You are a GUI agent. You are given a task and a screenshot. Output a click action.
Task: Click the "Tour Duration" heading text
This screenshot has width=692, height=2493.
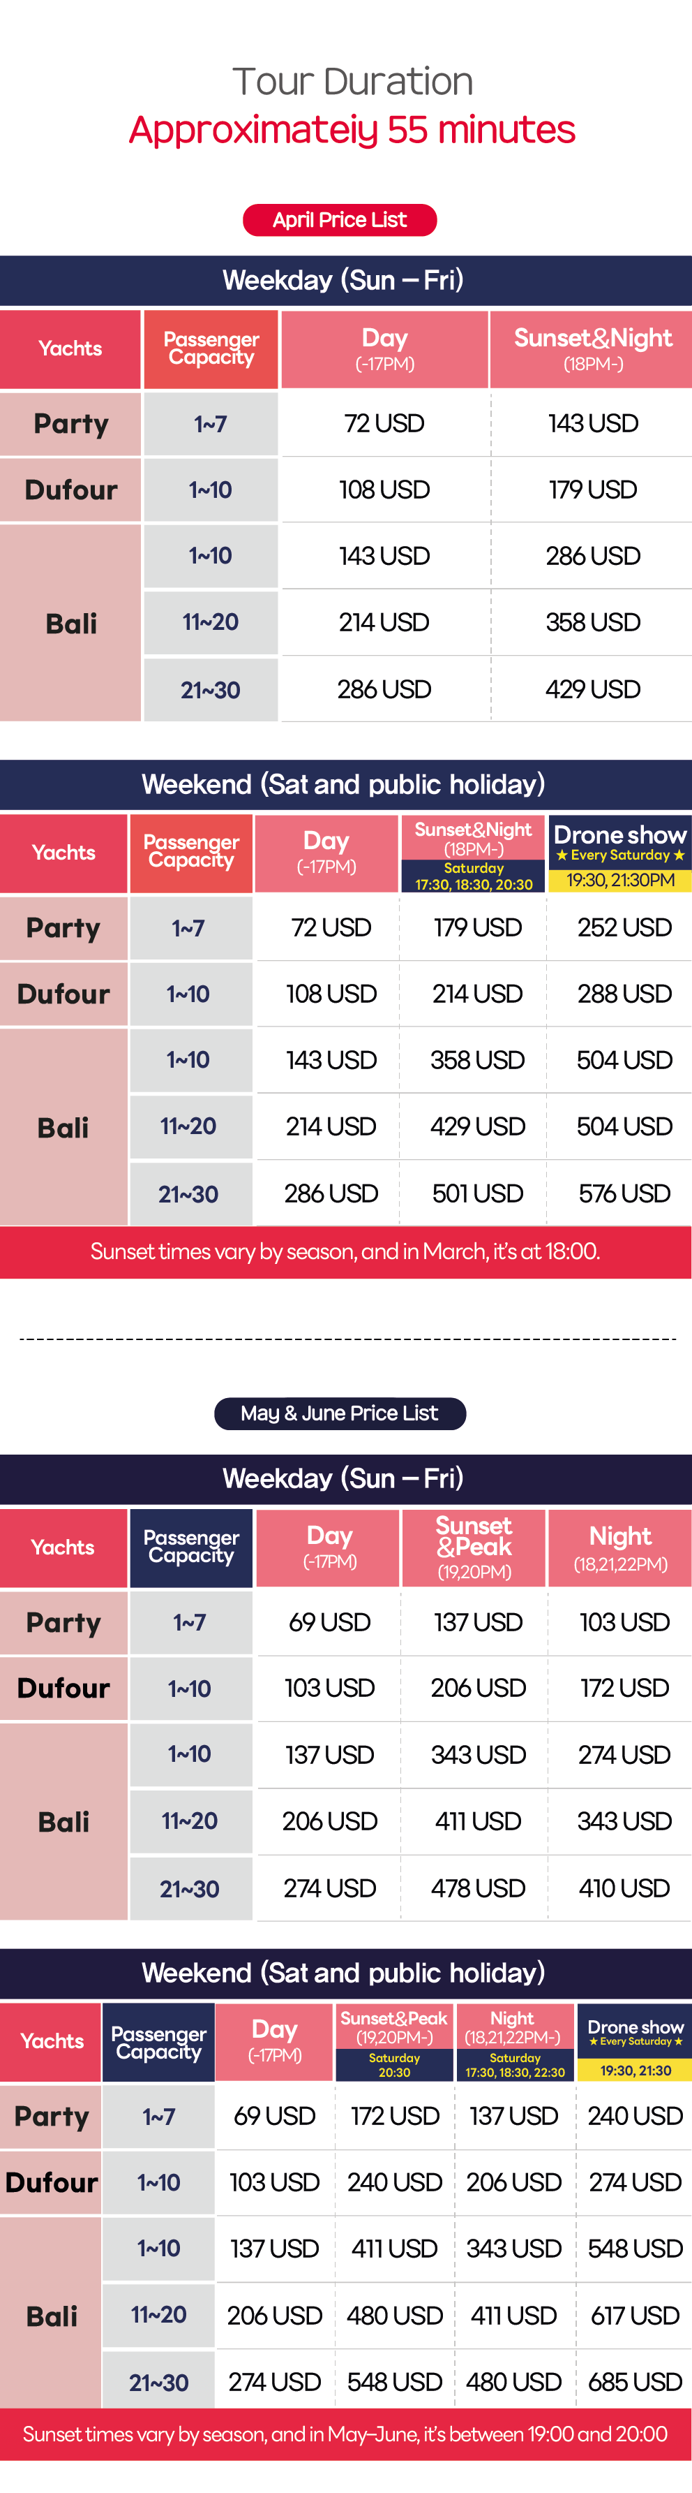[x=352, y=81]
